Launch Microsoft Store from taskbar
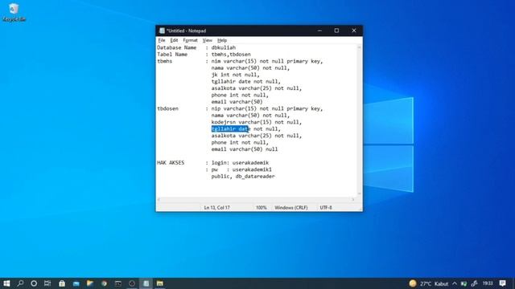 (62, 283)
